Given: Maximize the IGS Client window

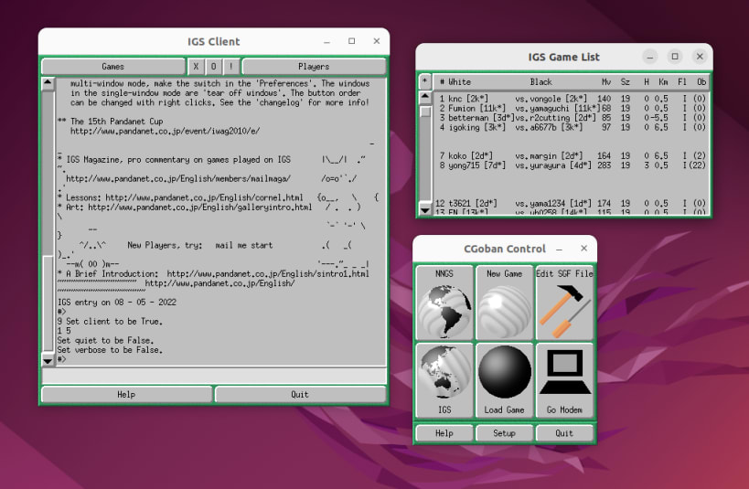Looking at the screenshot, I should click(351, 41).
